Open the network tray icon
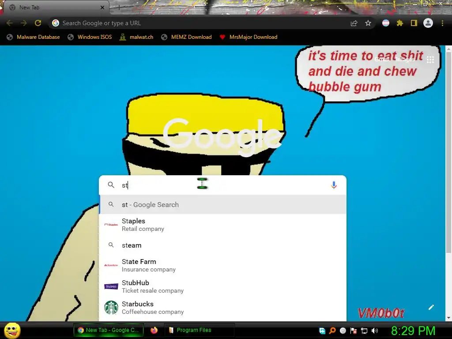Viewport: 452px width, 339px height. (364, 331)
